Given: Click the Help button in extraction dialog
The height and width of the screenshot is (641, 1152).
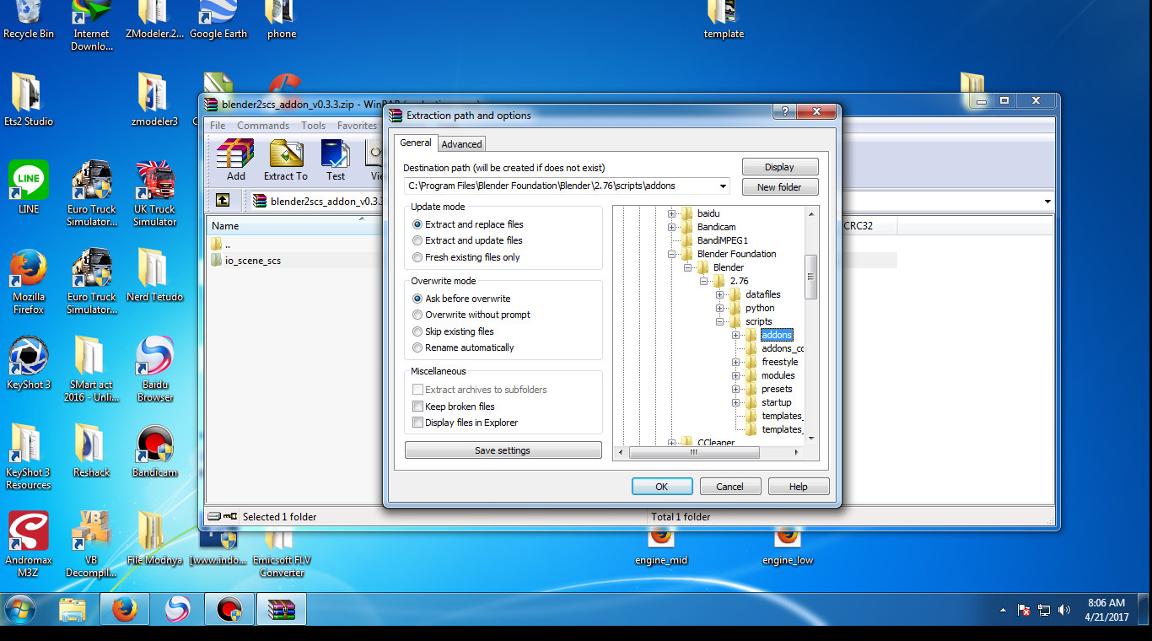Looking at the screenshot, I should point(799,487).
